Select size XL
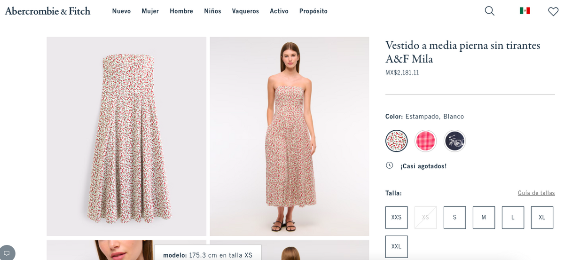This screenshot has height=260, width=564. (x=542, y=217)
